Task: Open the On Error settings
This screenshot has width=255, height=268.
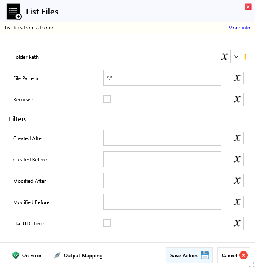Action: tap(27, 256)
